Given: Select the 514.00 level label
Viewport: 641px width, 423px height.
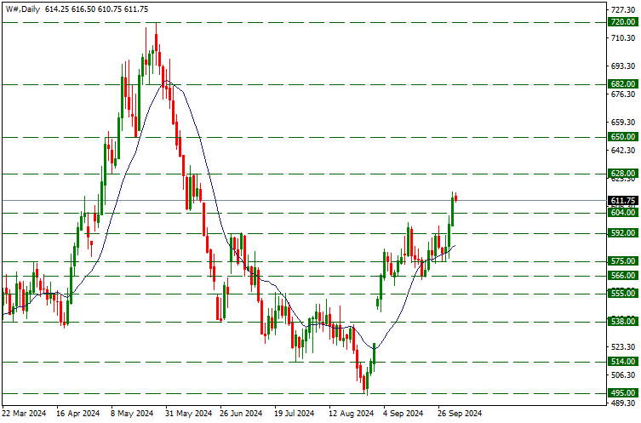Looking at the screenshot, I should coord(623,361).
